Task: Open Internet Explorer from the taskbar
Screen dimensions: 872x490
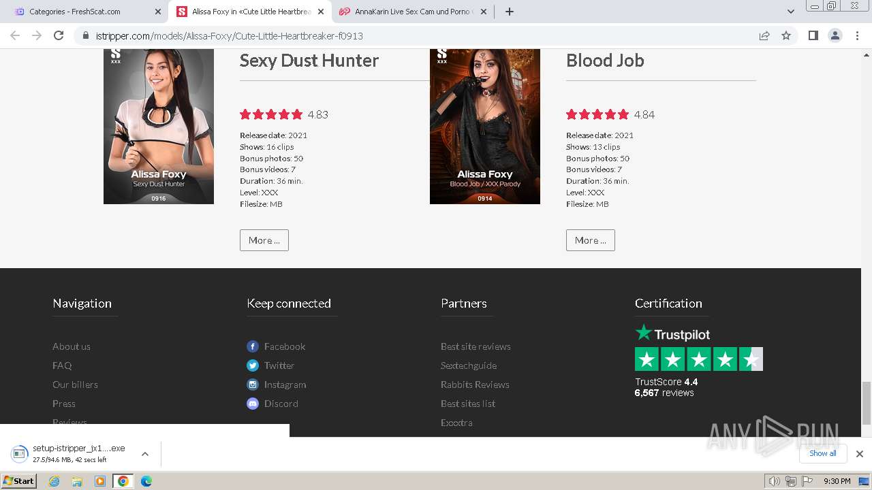Action: pyautogui.click(x=54, y=481)
